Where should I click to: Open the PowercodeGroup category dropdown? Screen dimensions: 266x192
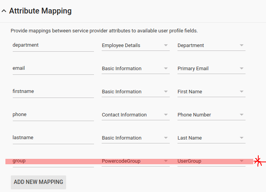tap(136, 161)
